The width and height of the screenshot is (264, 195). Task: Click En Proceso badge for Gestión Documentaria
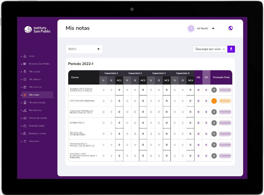pos(225,101)
